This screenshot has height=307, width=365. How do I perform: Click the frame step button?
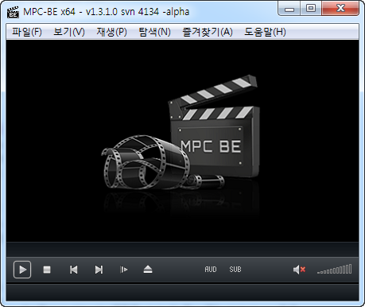pyautogui.click(x=123, y=270)
